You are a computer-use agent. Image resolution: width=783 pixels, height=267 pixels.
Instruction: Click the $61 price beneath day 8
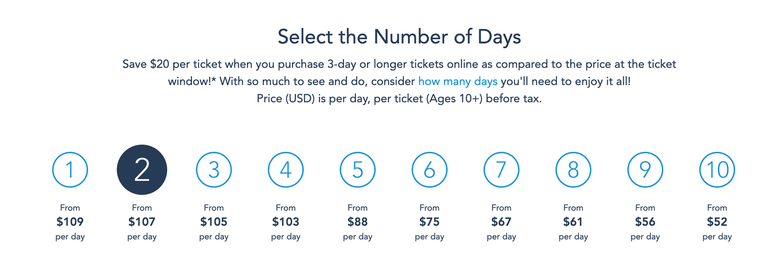[x=573, y=222]
